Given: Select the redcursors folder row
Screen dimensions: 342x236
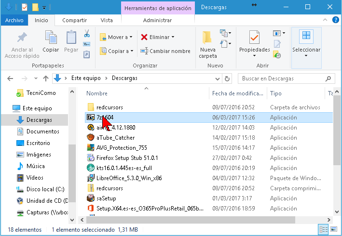Looking at the screenshot, I should tap(209, 107).
